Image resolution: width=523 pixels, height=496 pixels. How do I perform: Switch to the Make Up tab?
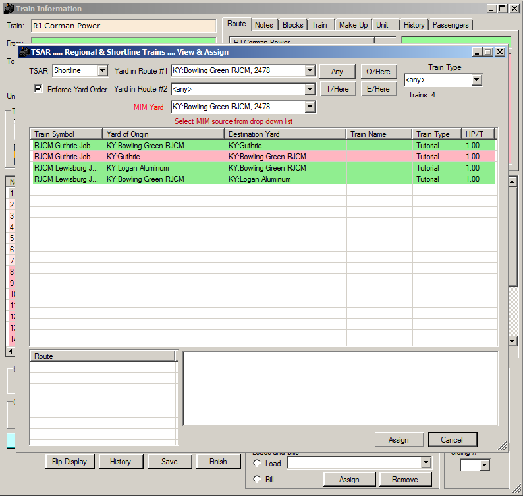[353, 25]
